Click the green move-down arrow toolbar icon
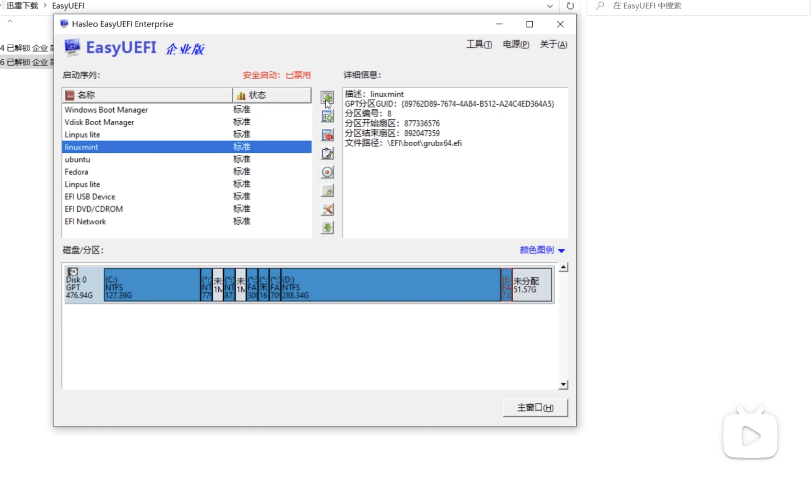 point(327,227)
